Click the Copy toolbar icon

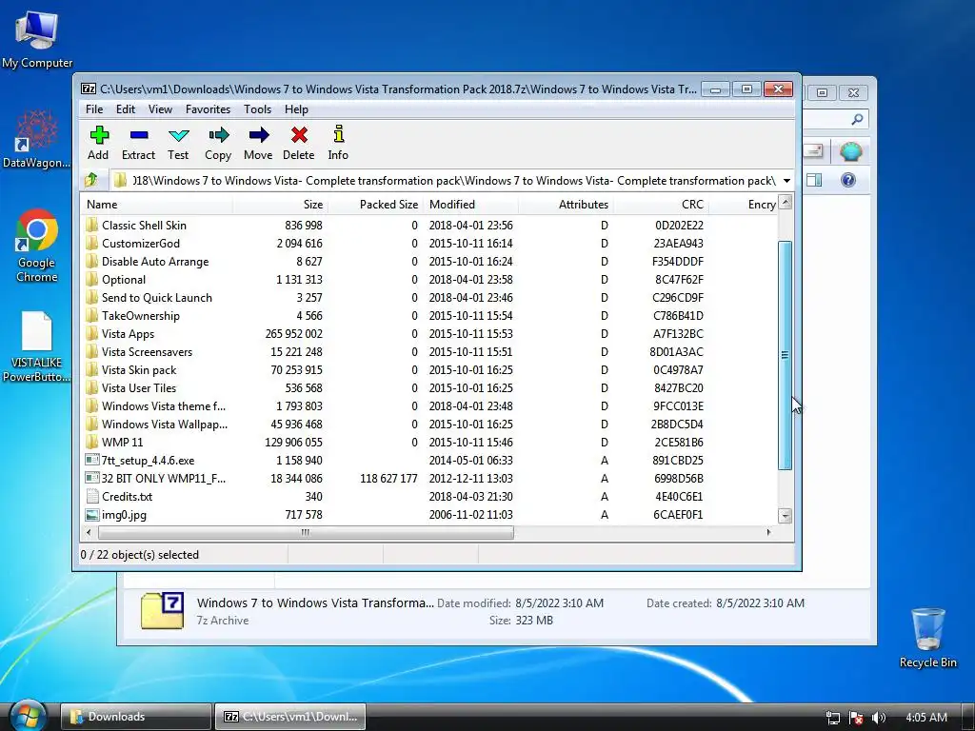218,135
